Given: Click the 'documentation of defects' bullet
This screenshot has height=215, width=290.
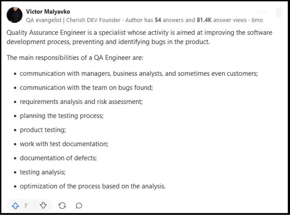Looking at the screenshot, I should coord(58,158).
